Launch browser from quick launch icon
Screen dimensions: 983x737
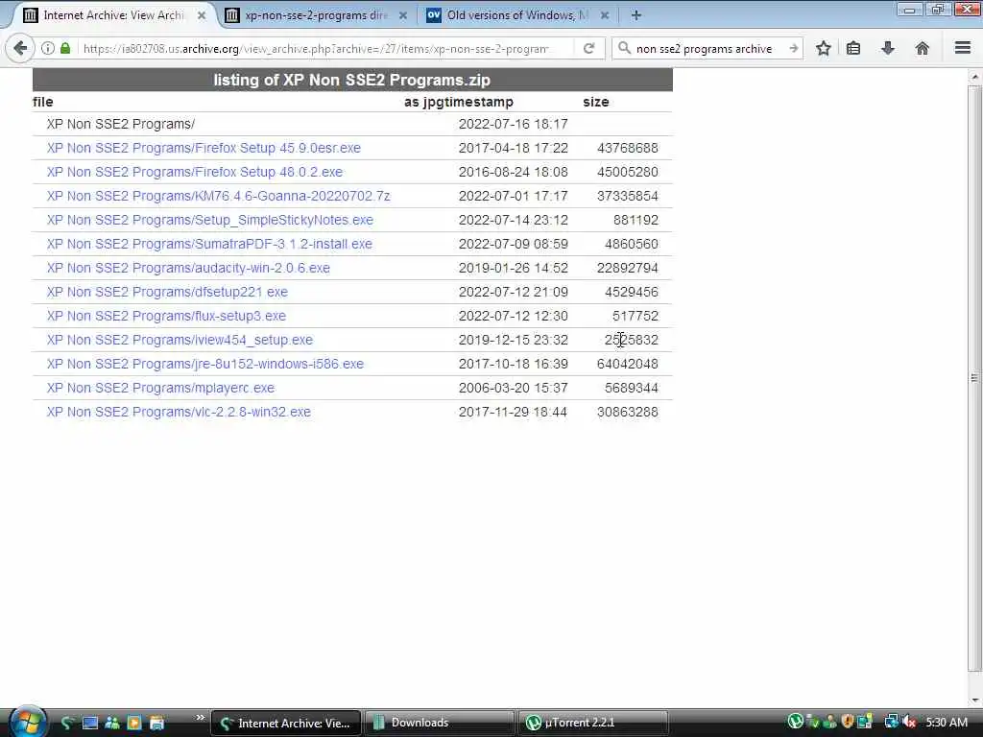pyautogui.click(x=68, y=723)
